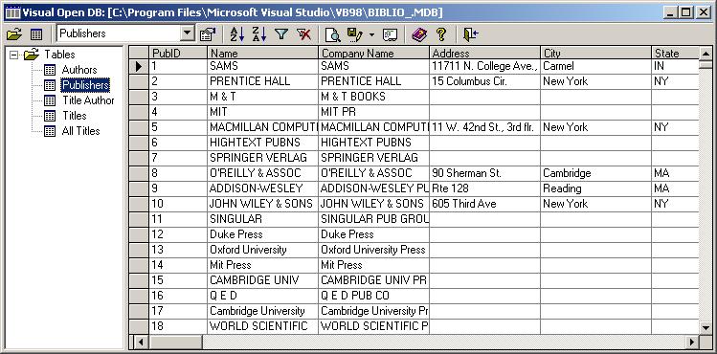Sort descending with the Z-A icon
717x354 pixels.
[x=259, y=34]
